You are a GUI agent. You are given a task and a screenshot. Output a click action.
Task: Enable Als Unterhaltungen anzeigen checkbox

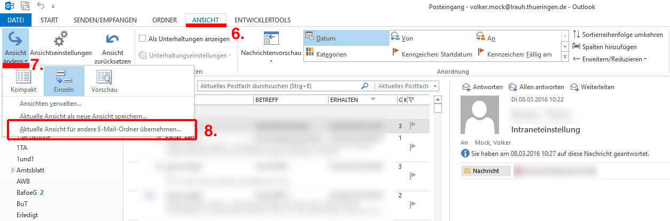pyautogui.click(x=142, y=38)
